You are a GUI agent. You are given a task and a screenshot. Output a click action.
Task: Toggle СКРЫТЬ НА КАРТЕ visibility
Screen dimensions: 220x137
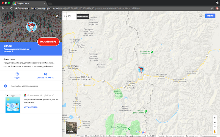pyautogui.click(x=45, y=76)
